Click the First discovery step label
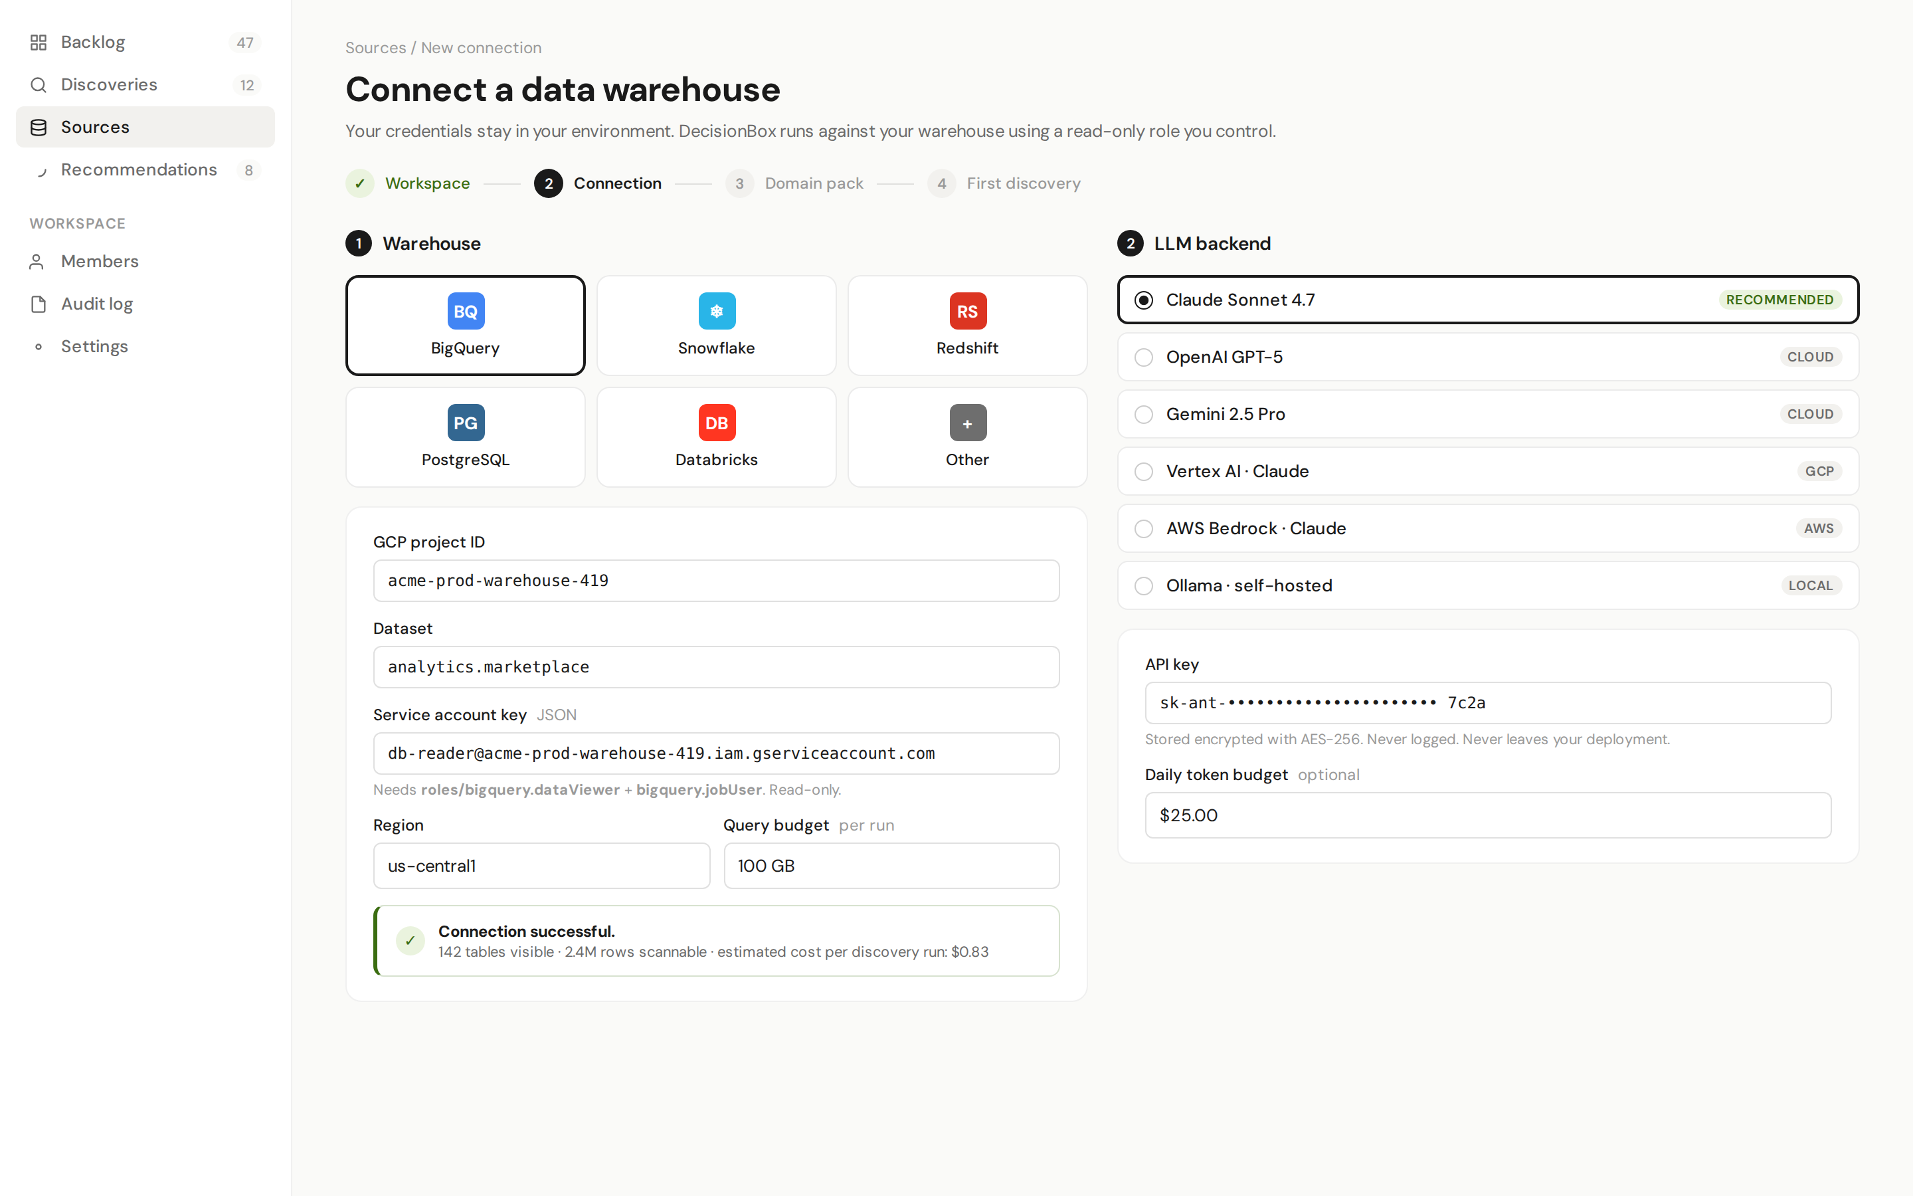Image resolution: width=1913 pixels, height=1196 pixels. point(1024,183)
